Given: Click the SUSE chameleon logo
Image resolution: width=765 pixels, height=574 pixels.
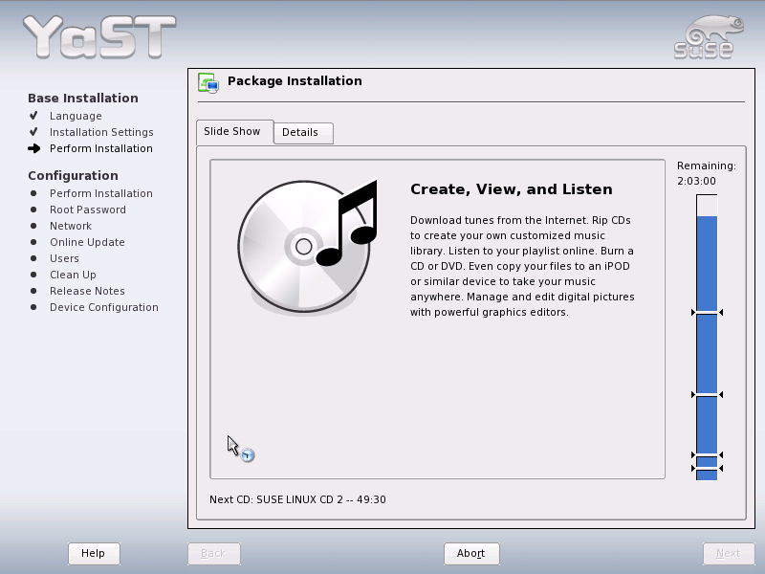Looking at the screenshot, I should point(709,37).
